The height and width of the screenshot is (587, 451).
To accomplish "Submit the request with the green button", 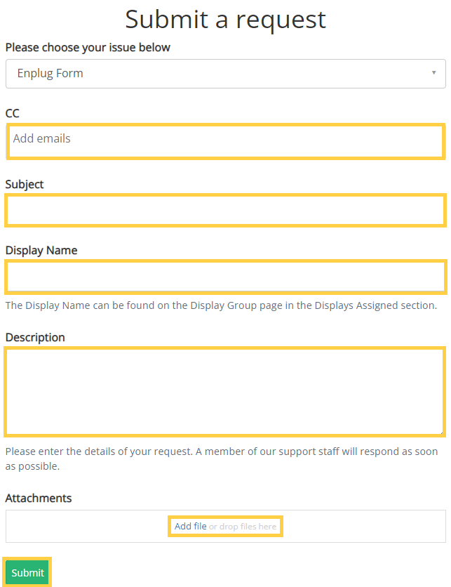I will point(27,572).
